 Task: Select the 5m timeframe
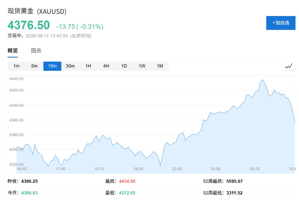pyautogui.click(x=34, y=66)
